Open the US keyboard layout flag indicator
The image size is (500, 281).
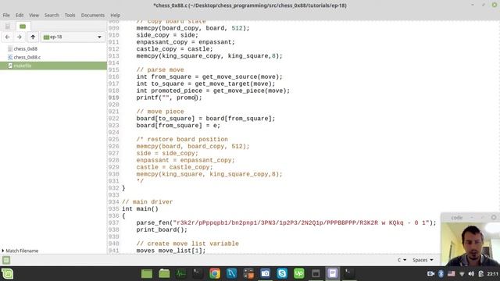click(x=452, y=274)
